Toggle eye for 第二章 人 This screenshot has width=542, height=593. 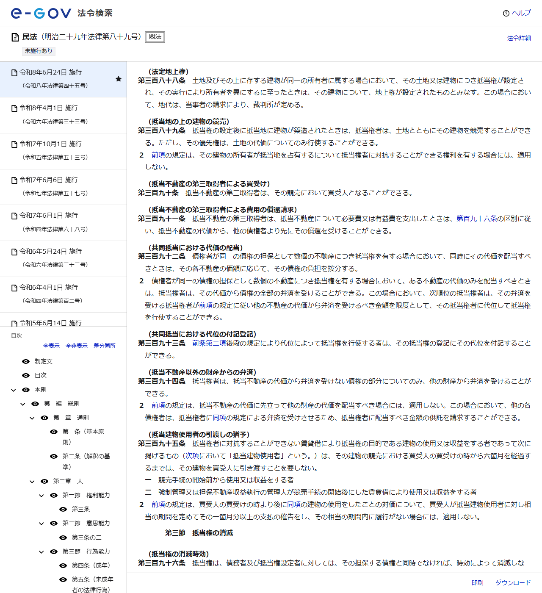44,481
